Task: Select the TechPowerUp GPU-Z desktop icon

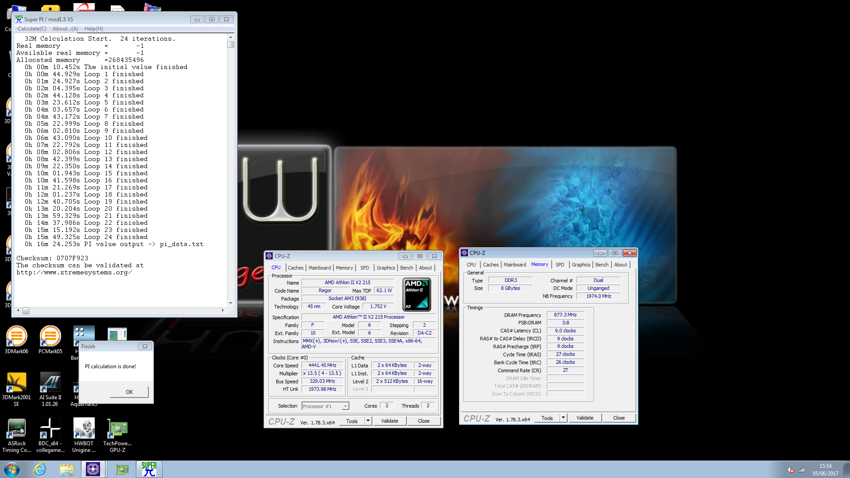Action: click(117, 436)
